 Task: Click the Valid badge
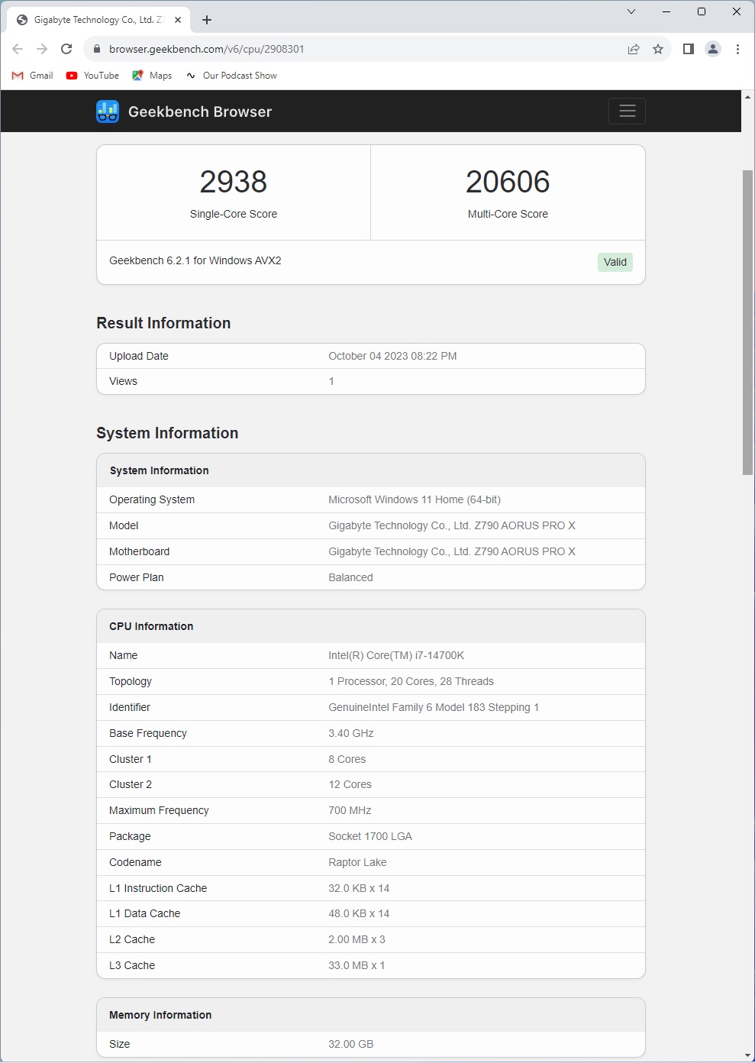tap(615, 262)
